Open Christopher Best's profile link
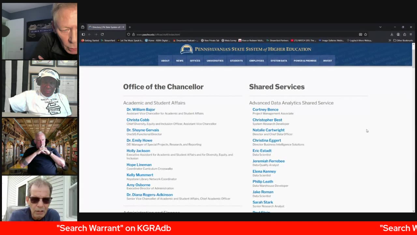Image resolution: width=417 pixels, height=235 pixels. (267, 120)
